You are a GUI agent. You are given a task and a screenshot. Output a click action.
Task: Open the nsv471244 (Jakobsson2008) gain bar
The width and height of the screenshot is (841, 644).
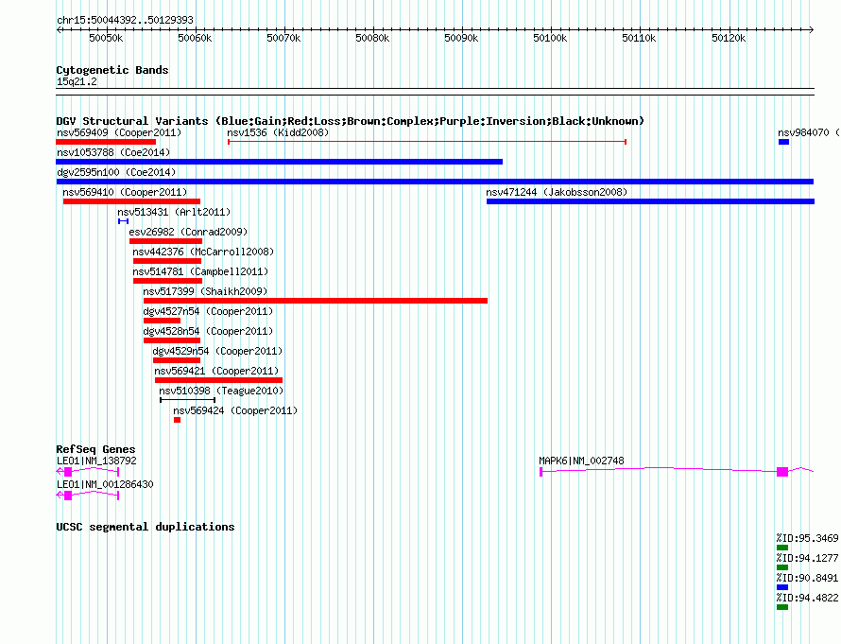(650, 201)
